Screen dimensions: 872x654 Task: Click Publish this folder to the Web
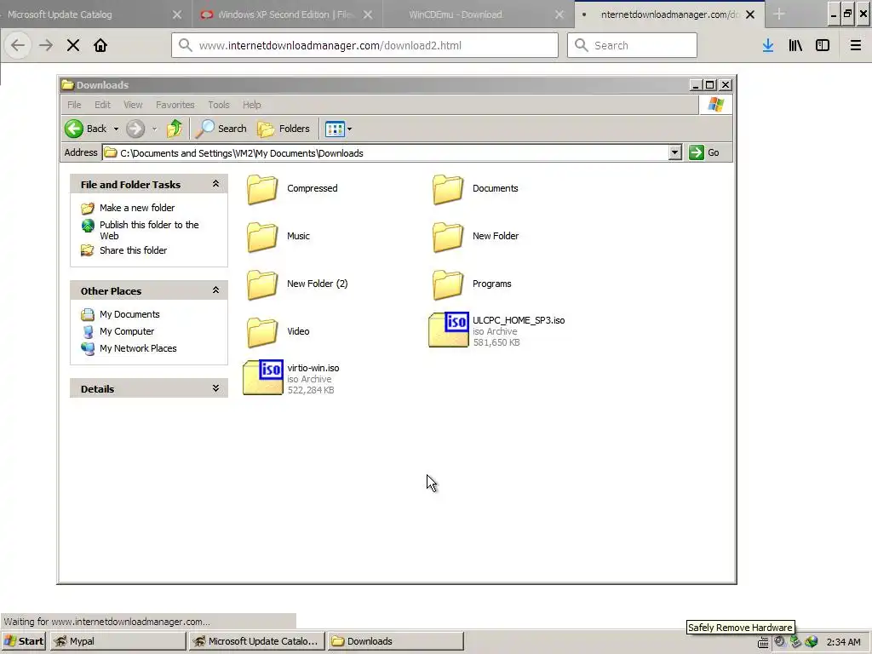tap(149, 230)
